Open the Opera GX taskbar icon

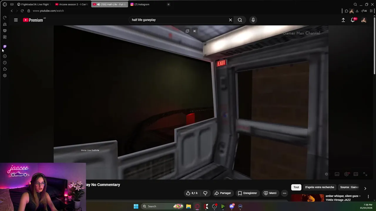pyautogui.click(x=197, y=206)
